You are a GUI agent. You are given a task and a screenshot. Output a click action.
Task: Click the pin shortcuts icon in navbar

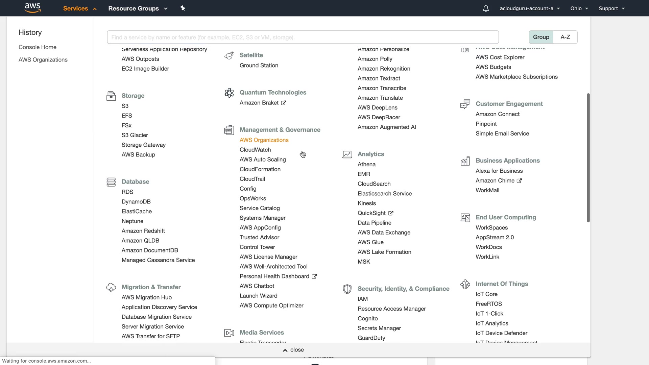point(183,8)
